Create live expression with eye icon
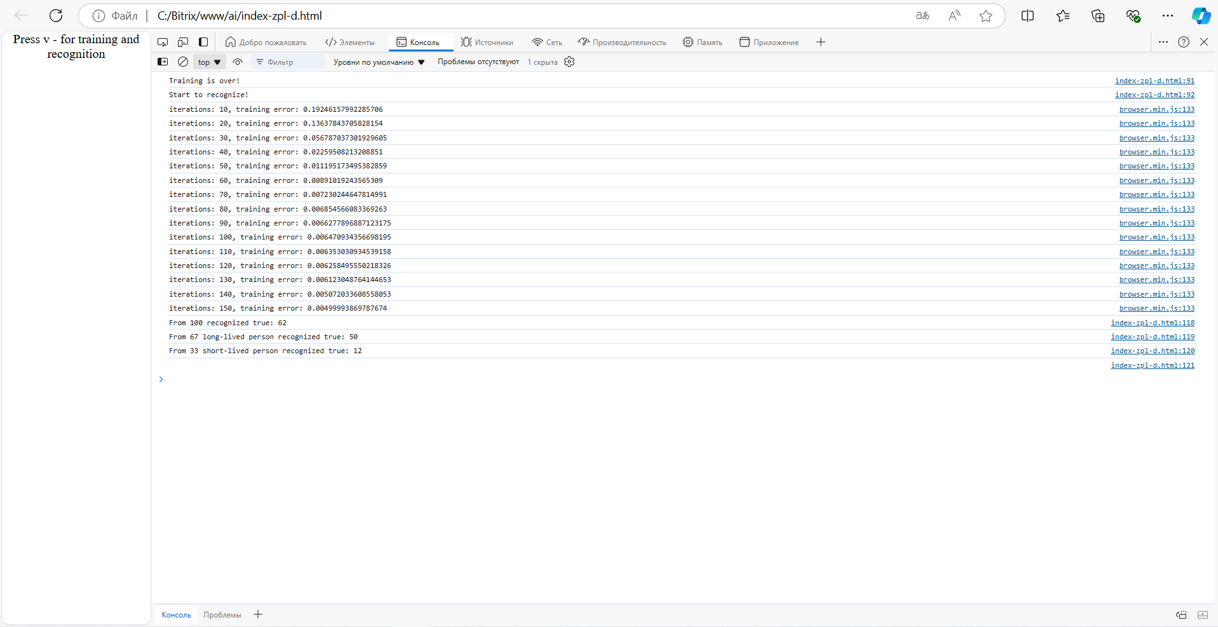The width and height of the screenshot is (1218, 627). [x=238, y=62]
